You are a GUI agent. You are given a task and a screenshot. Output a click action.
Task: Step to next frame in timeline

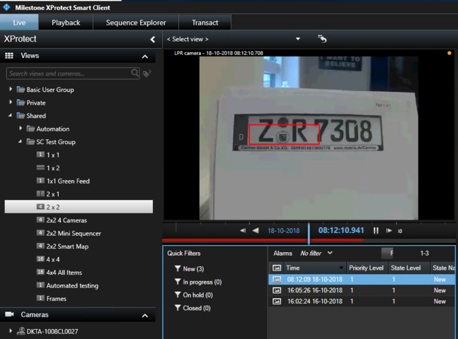tap(389, 230)
